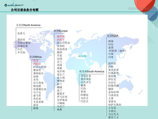Click 哥斯达黎加 in the North America list

point(24,43)
